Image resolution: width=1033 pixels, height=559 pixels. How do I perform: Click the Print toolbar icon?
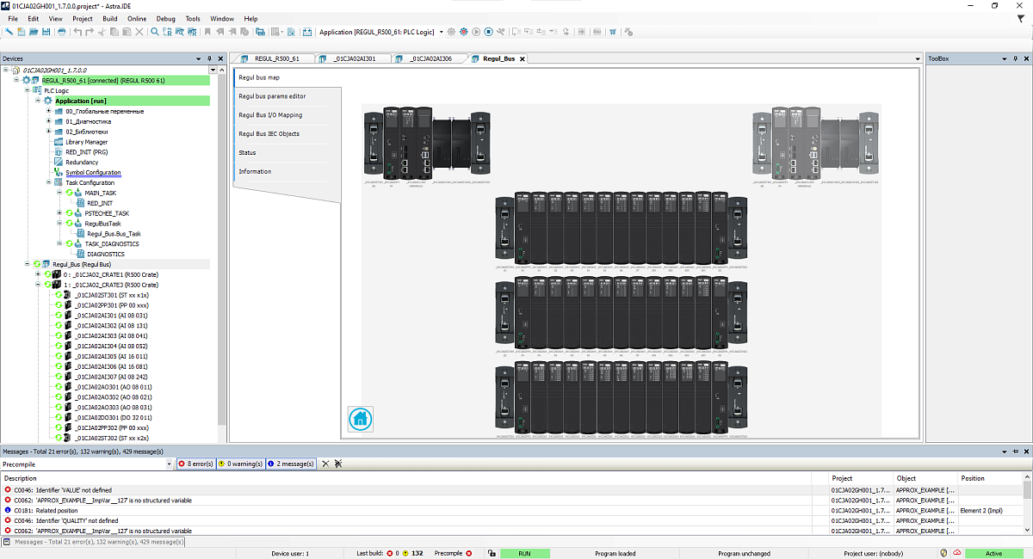click(61, 32)
